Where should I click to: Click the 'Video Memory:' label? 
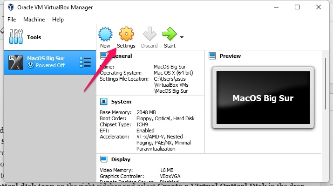tap(116, 170)
